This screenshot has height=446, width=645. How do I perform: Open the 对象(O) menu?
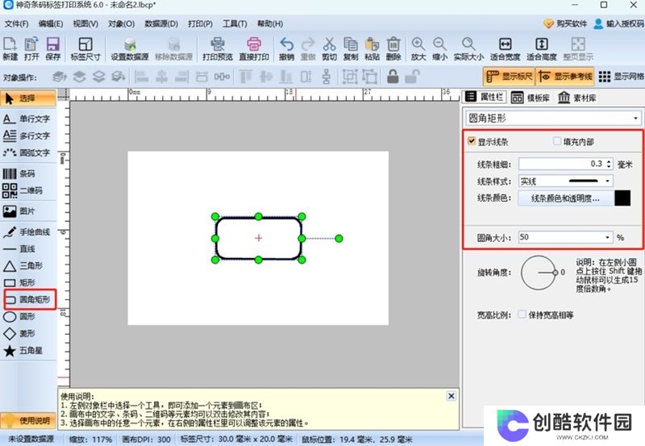122,24
